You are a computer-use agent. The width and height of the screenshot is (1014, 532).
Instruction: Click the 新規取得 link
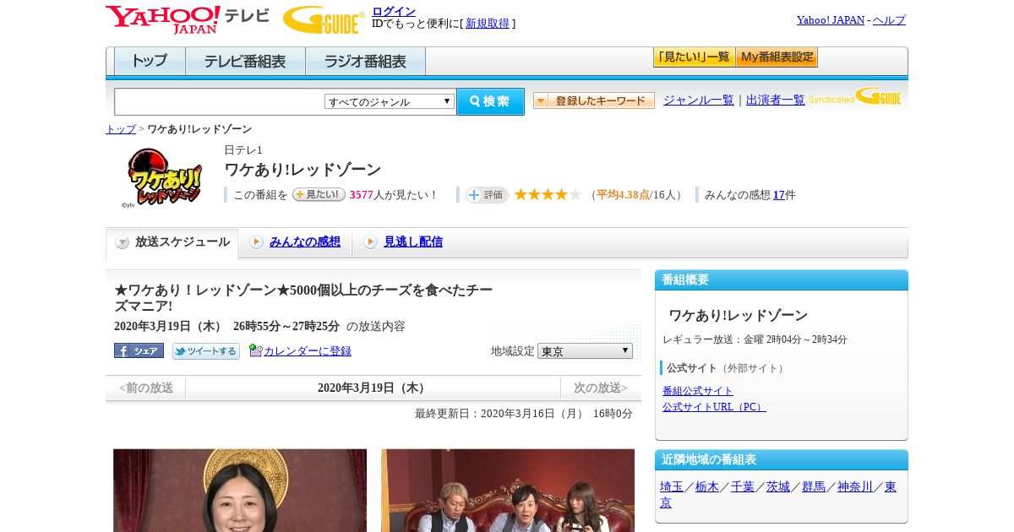[x=488, y=24]
